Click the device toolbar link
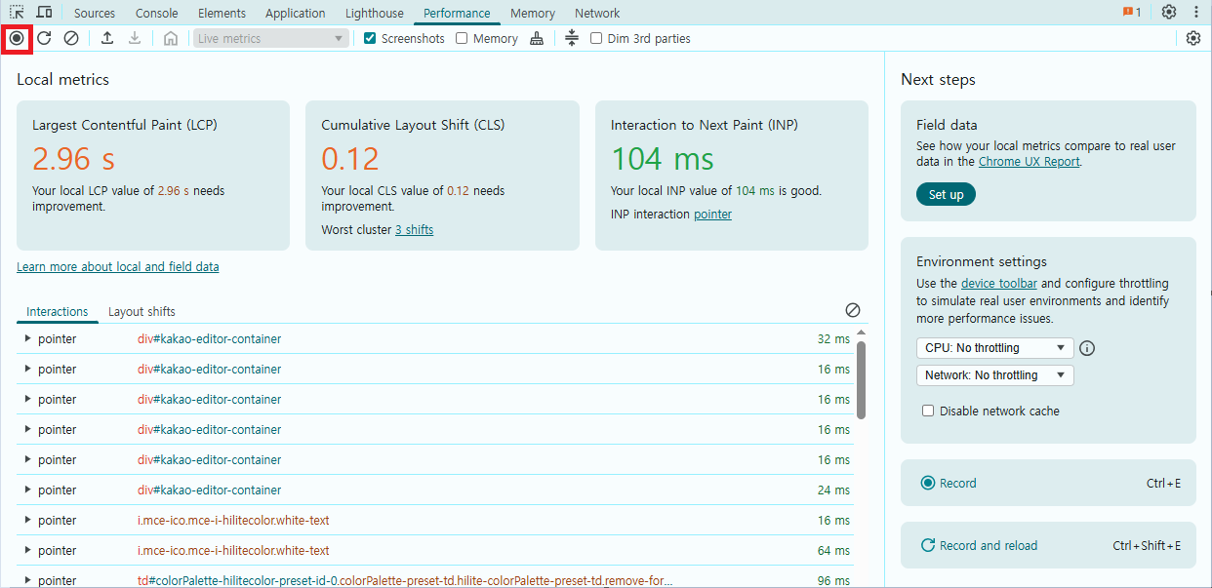1212x588 pixels. pos(998,284)
